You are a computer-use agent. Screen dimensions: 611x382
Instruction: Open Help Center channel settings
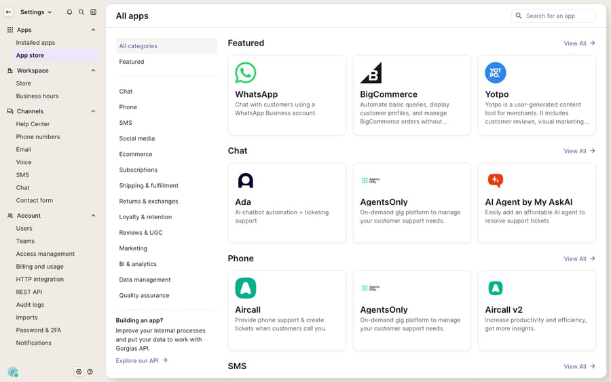33,124
